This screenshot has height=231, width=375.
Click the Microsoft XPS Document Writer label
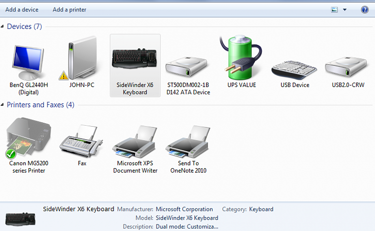(135, 167)
